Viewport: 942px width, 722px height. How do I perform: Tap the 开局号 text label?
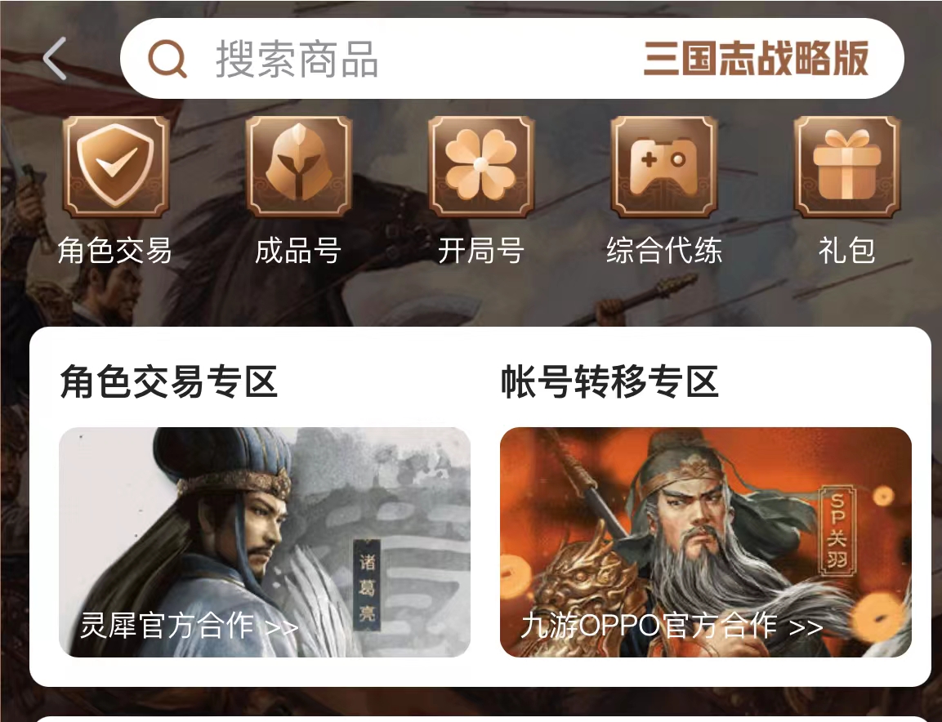[x=481, y=251]
